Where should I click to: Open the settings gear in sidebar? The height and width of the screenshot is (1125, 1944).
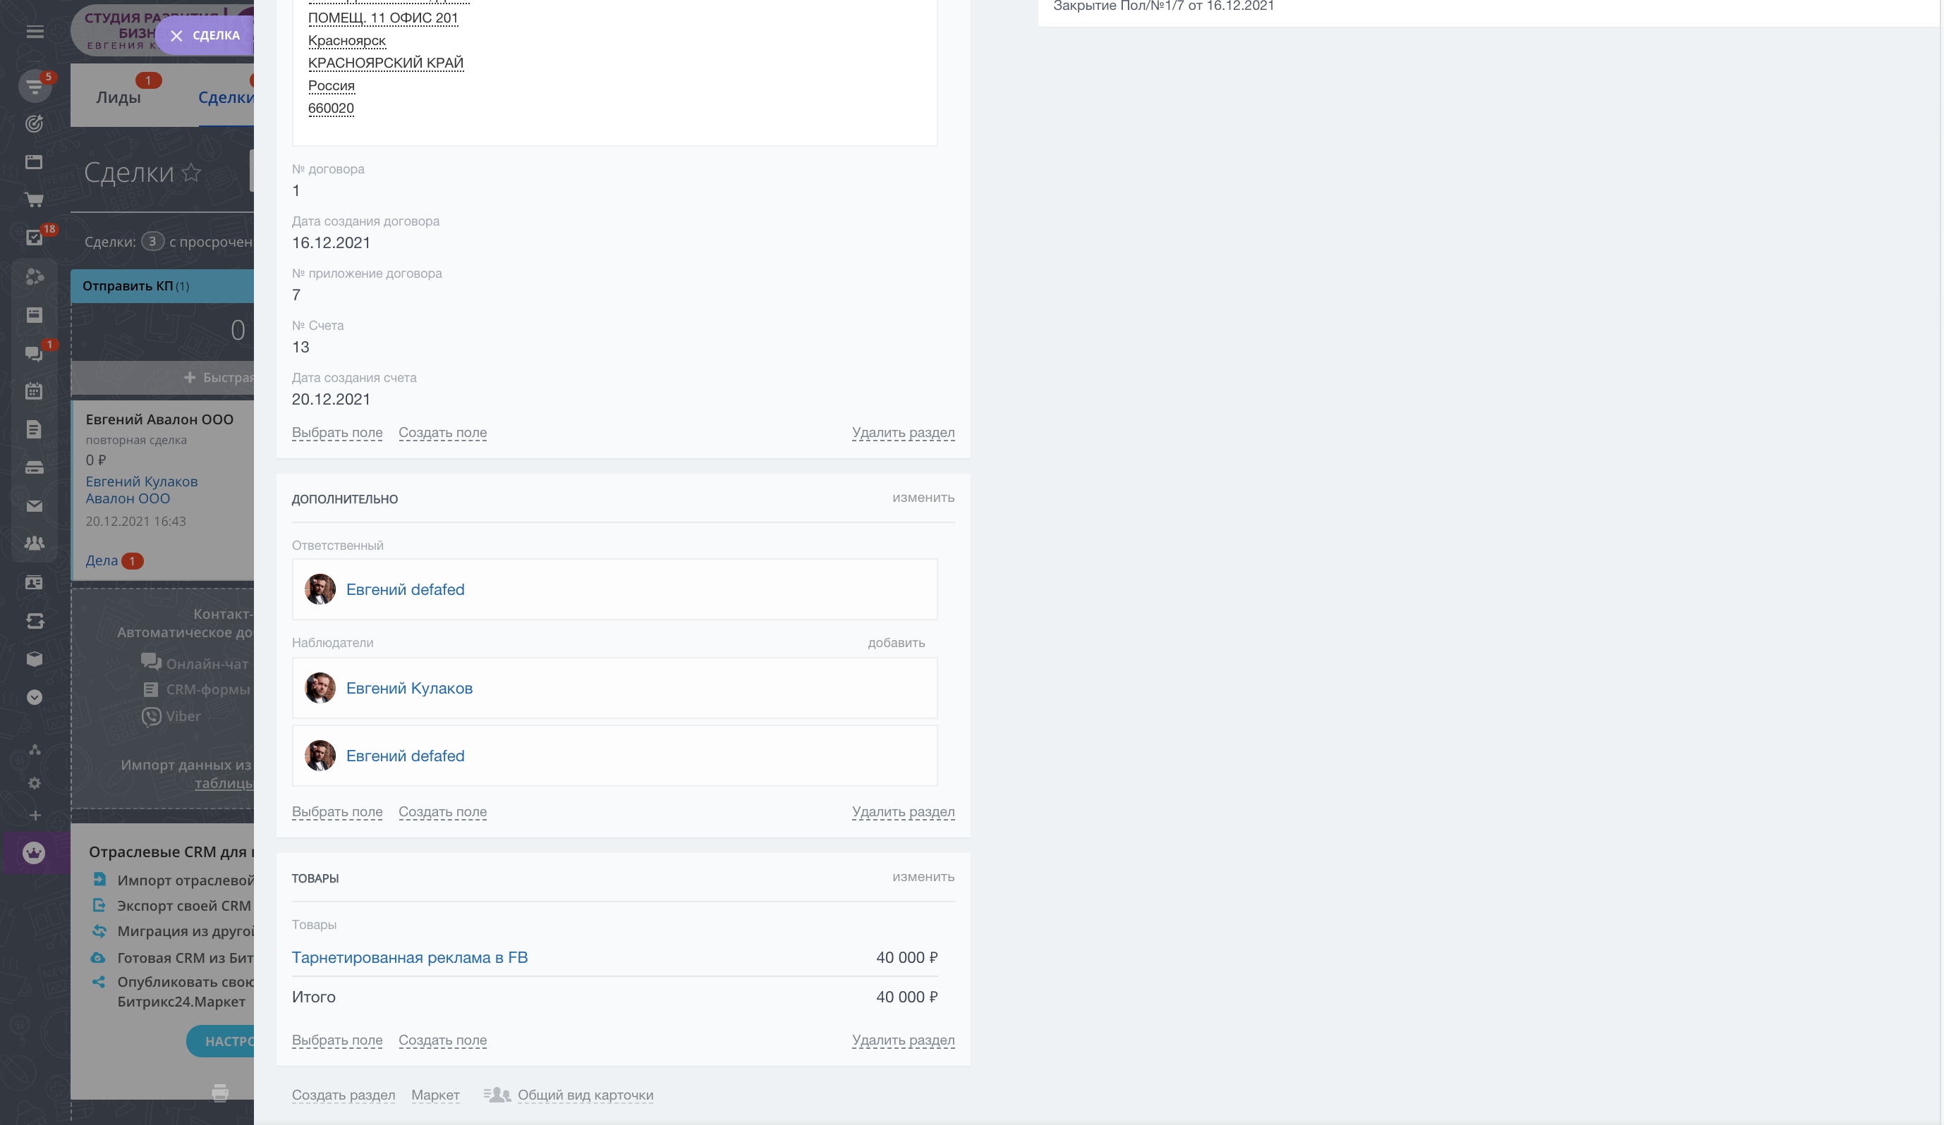coord(35,783)
